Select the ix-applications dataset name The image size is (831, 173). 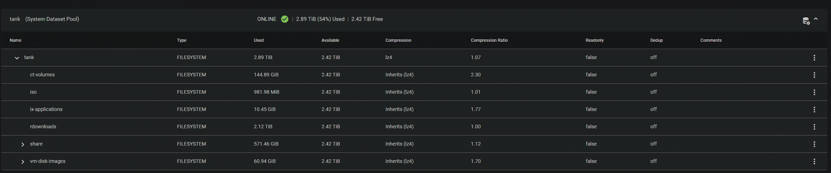tap(46, 109)
